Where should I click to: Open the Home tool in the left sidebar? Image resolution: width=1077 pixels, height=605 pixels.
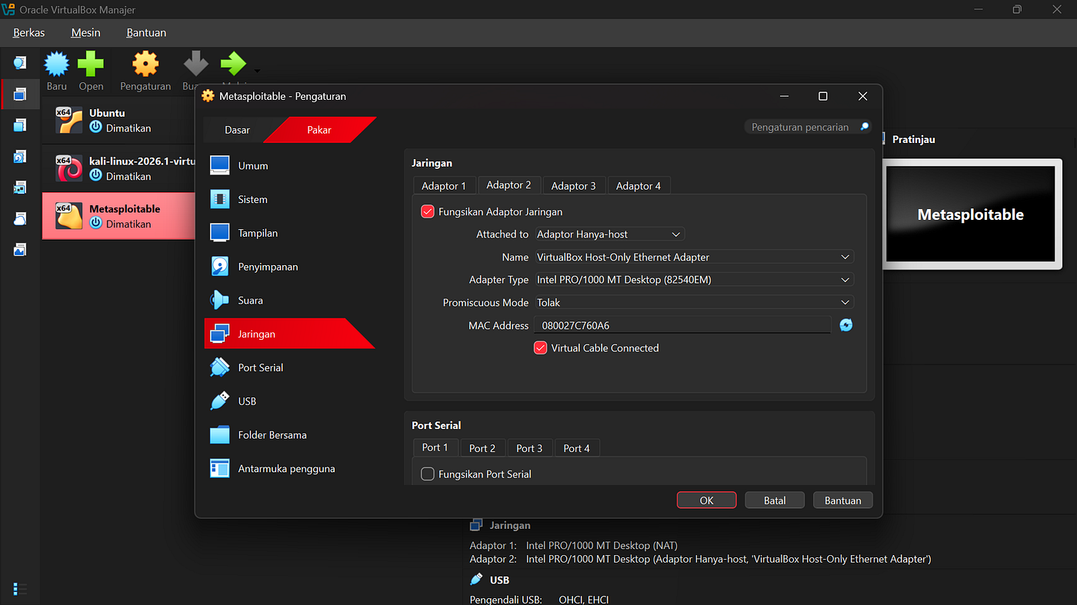click(20, 62)
